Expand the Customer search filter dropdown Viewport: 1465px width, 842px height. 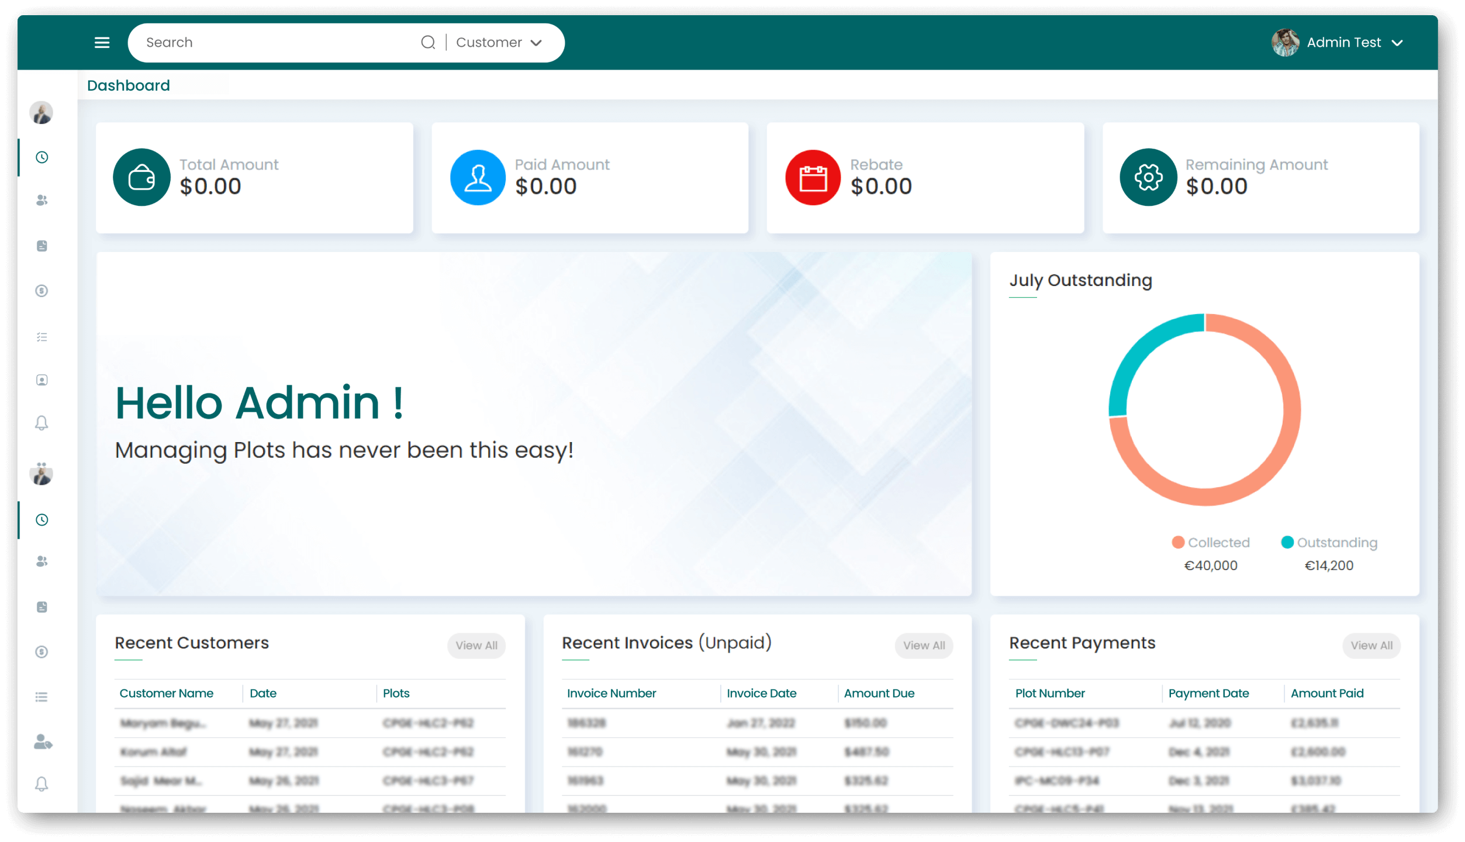[x=499, y=43]
